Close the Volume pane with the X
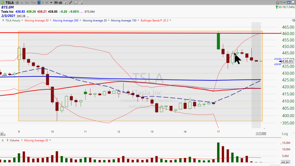The height and width of the screenshot is (166, 296). tap(3, 140)
